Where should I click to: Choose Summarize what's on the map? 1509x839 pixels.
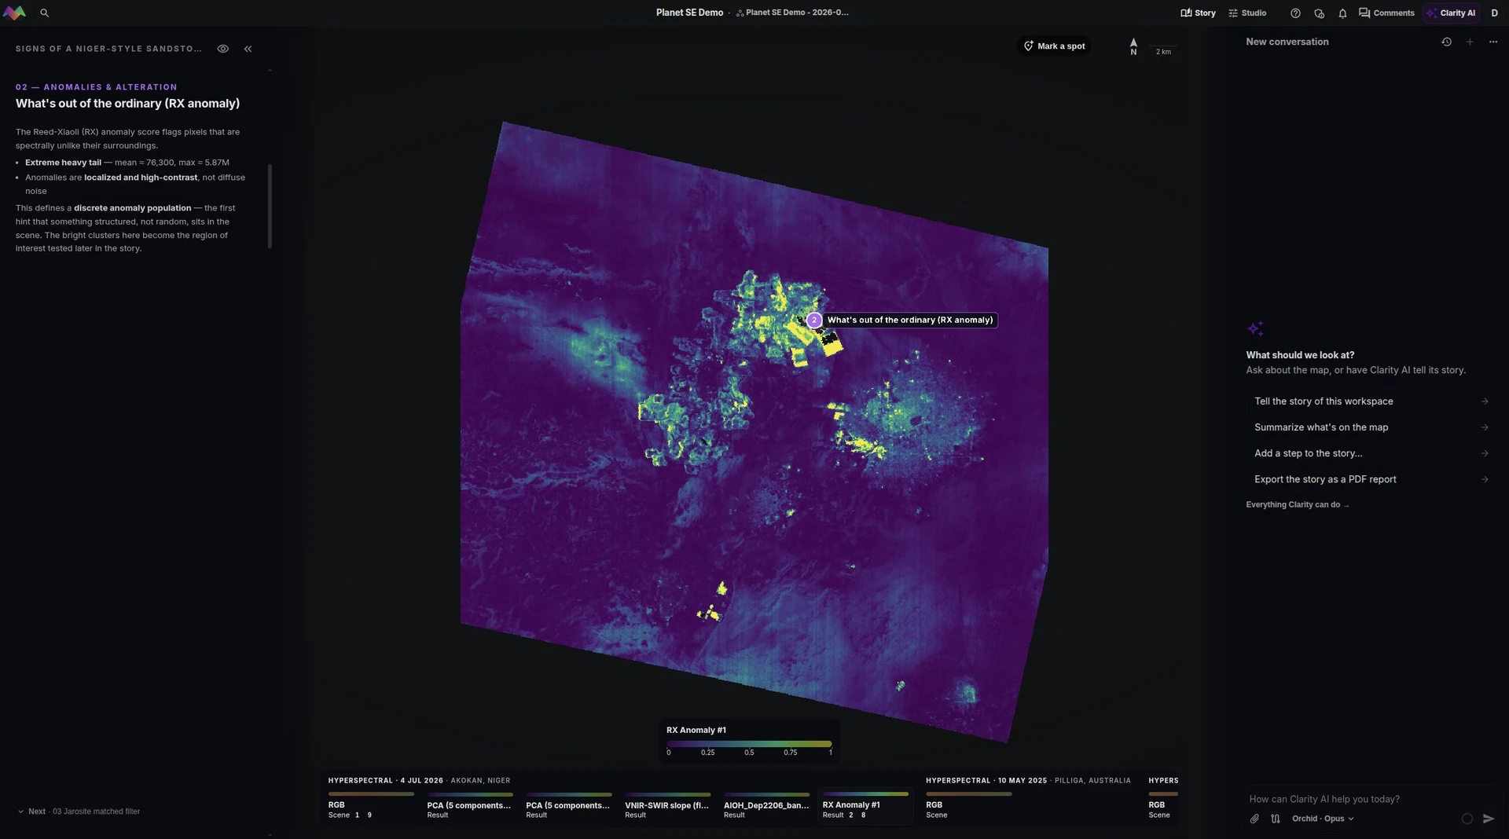point(1371,427)
